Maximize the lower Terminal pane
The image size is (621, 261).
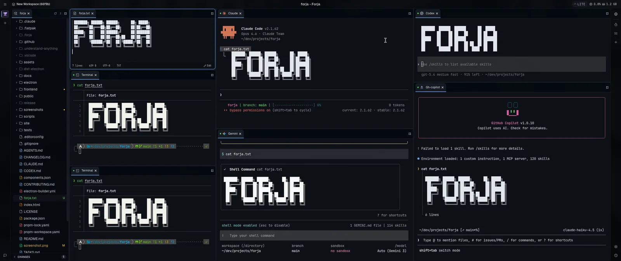tap(212, 170)
